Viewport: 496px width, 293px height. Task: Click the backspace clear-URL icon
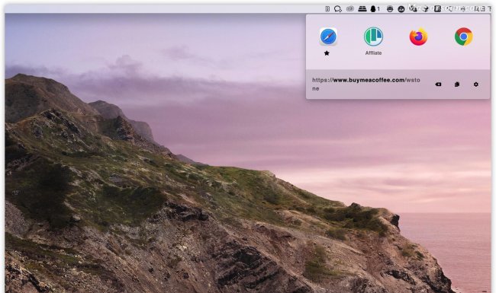[x=438, y=84]
